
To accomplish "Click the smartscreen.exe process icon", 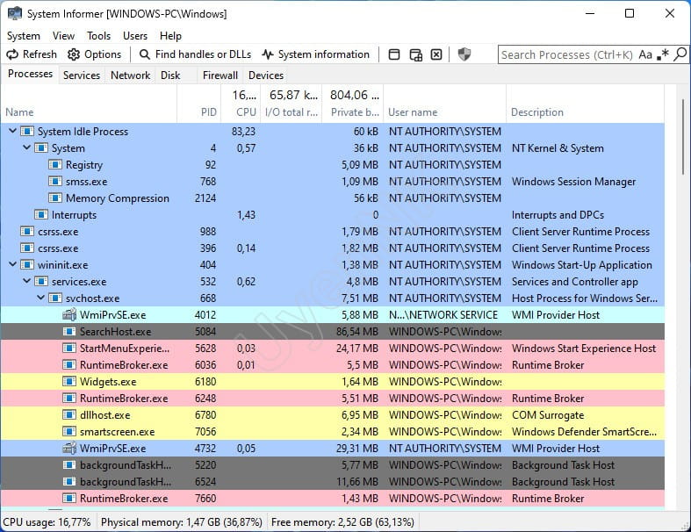I will (69, 432).
